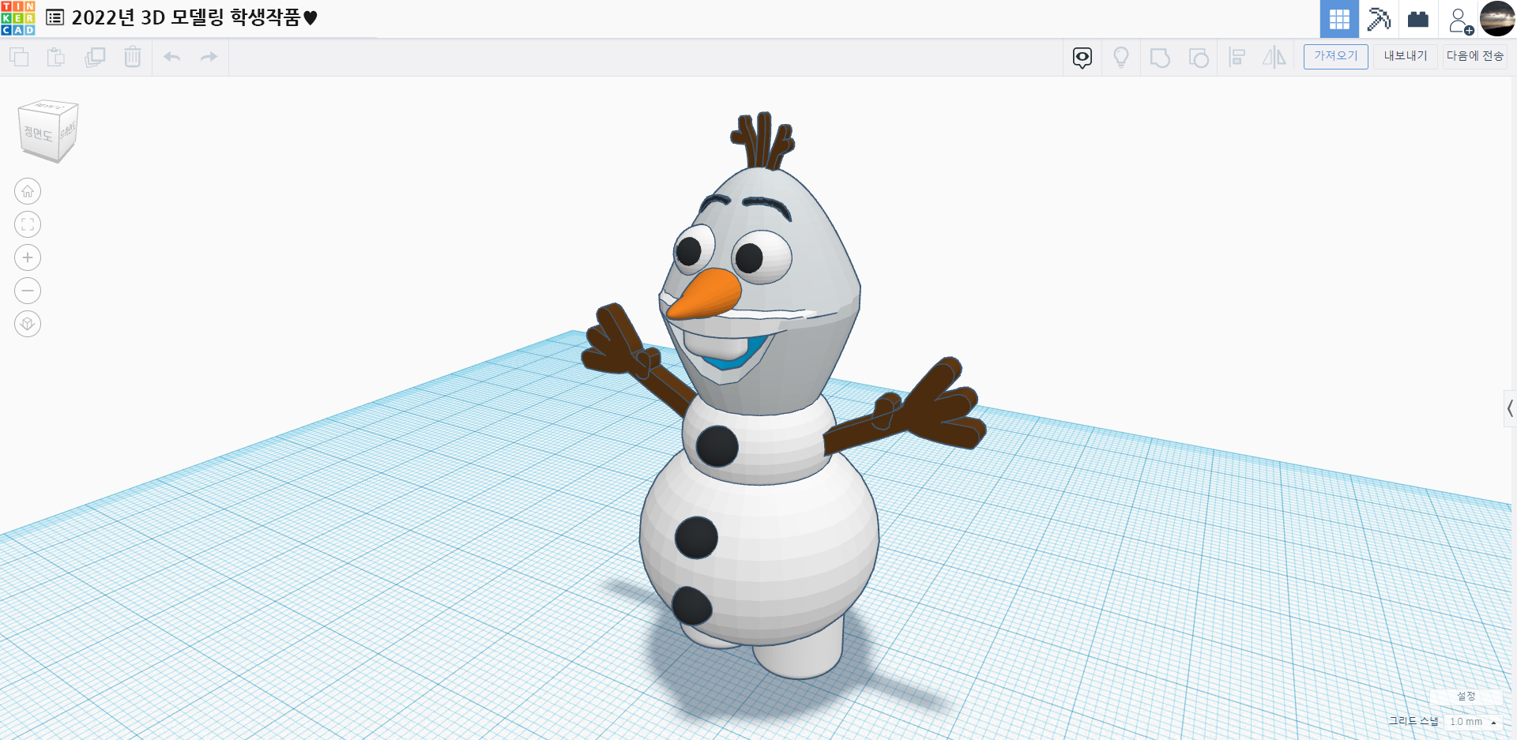Open the 그리드 스냅 1.0 mm dropdown
Viewport: 1517px width, 740px height.
1474,722
